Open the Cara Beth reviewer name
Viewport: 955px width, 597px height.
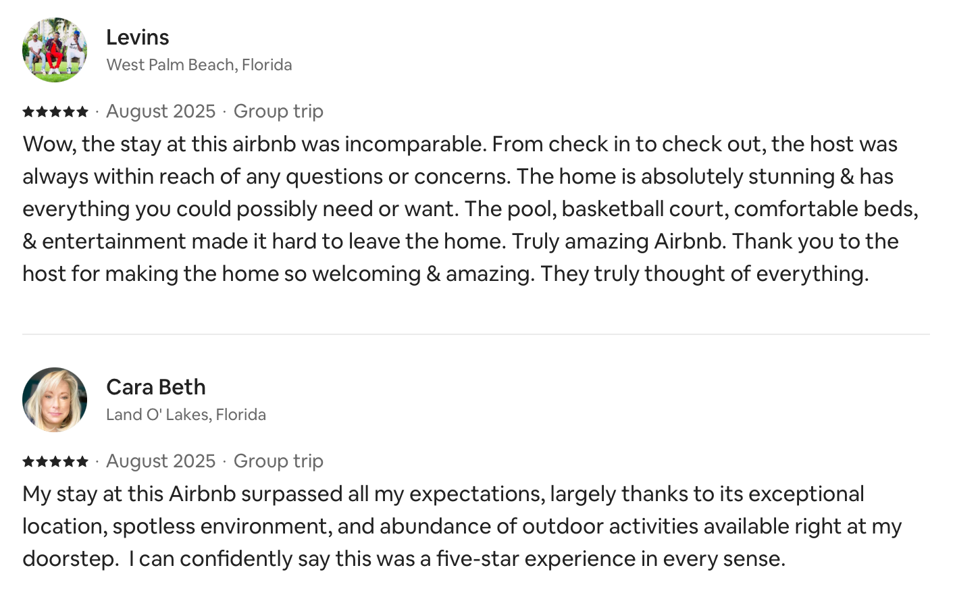tap(156, 387)
